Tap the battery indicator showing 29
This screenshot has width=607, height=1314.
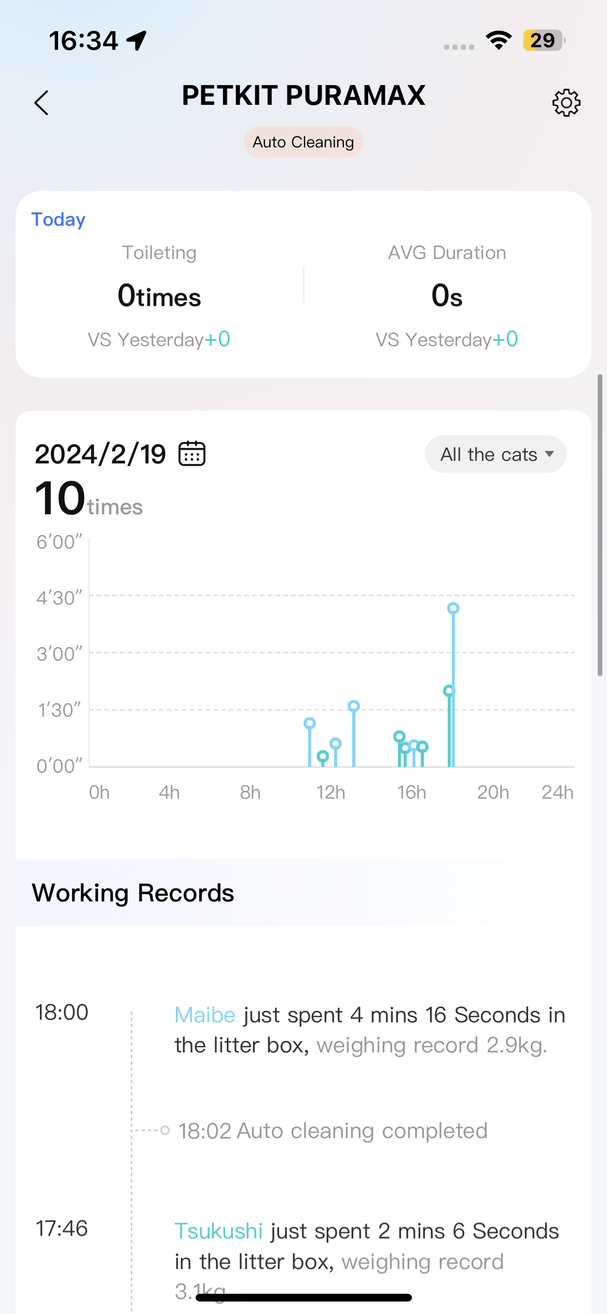tap(544, 40)
